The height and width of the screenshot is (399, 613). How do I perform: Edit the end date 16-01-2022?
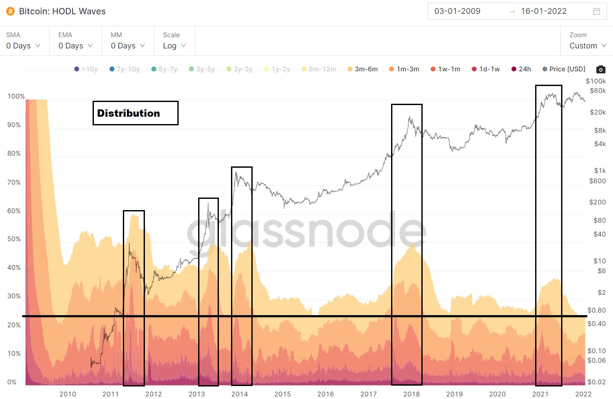(x=544, y=11)
